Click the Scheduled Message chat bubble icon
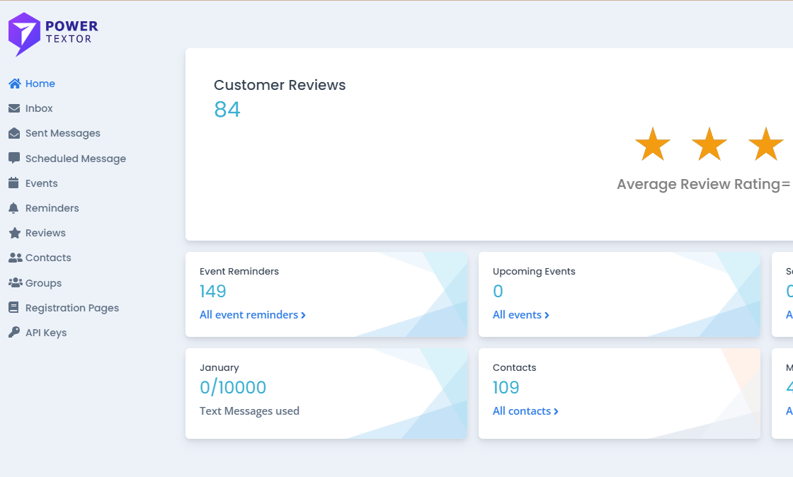Image resolution: width=793 pixels, height=477 pixels. tap(14, 159)
